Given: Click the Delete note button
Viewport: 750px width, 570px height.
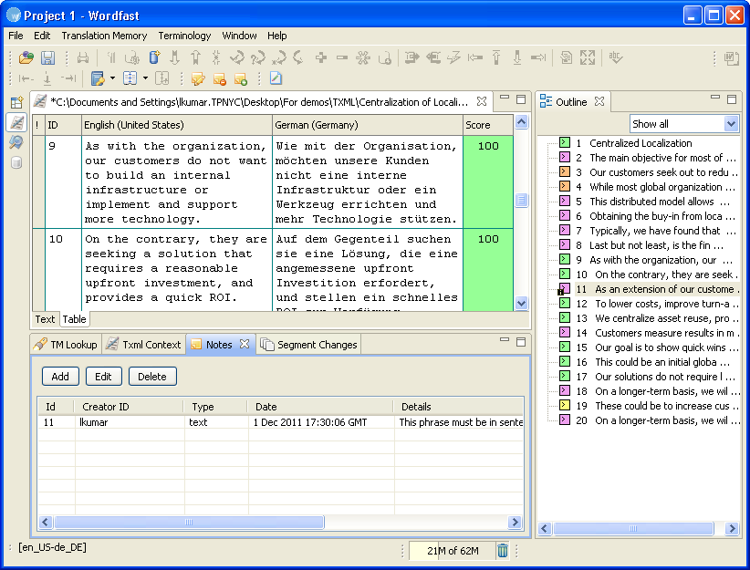Looking at the screenshot, I should (152, 377).
